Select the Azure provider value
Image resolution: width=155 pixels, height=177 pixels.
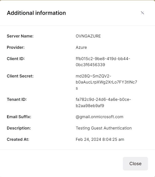coord(81,47)
